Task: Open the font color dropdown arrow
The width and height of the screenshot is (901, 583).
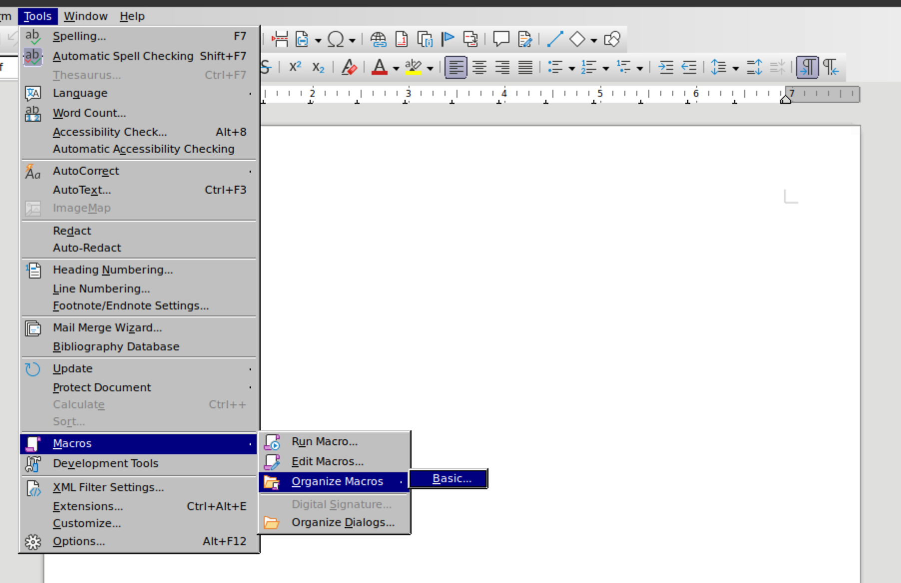Action: pos(396,68)
